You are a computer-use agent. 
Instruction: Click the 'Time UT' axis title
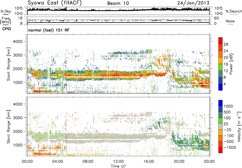point(118,166)
